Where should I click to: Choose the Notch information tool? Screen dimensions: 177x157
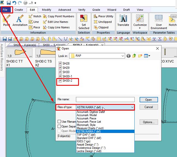point(35,16)
